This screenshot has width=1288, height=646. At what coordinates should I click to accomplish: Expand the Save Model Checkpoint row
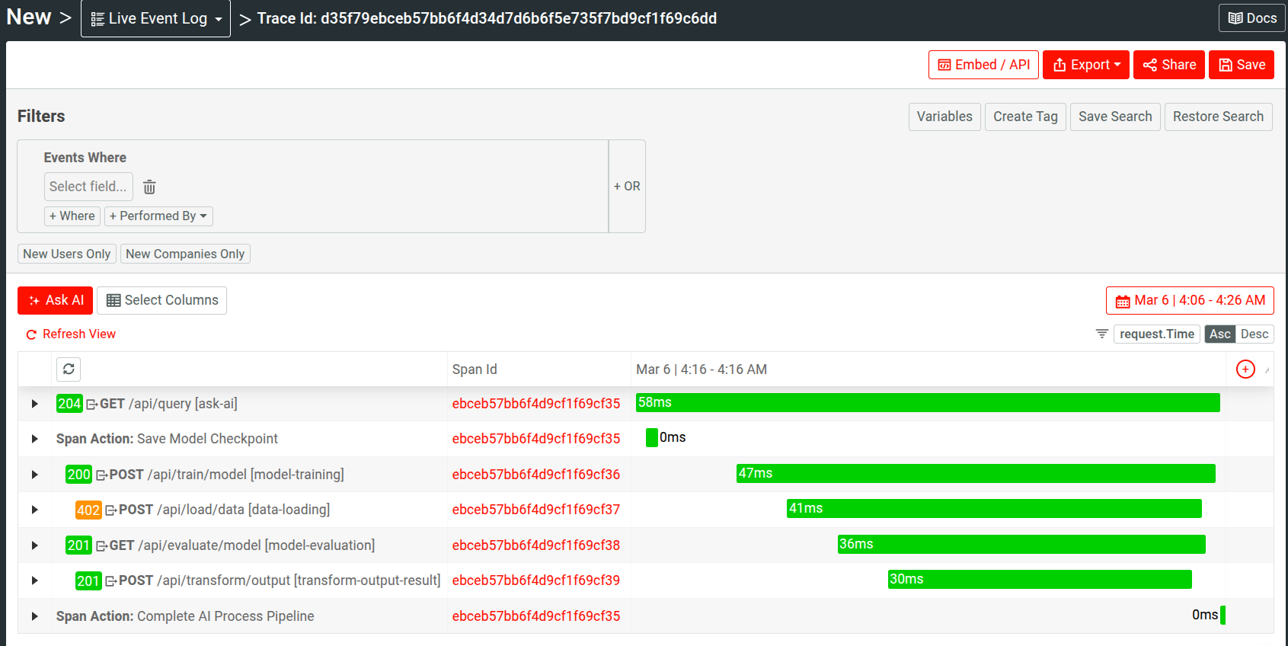pyautogui.click(x=34, y=439)
